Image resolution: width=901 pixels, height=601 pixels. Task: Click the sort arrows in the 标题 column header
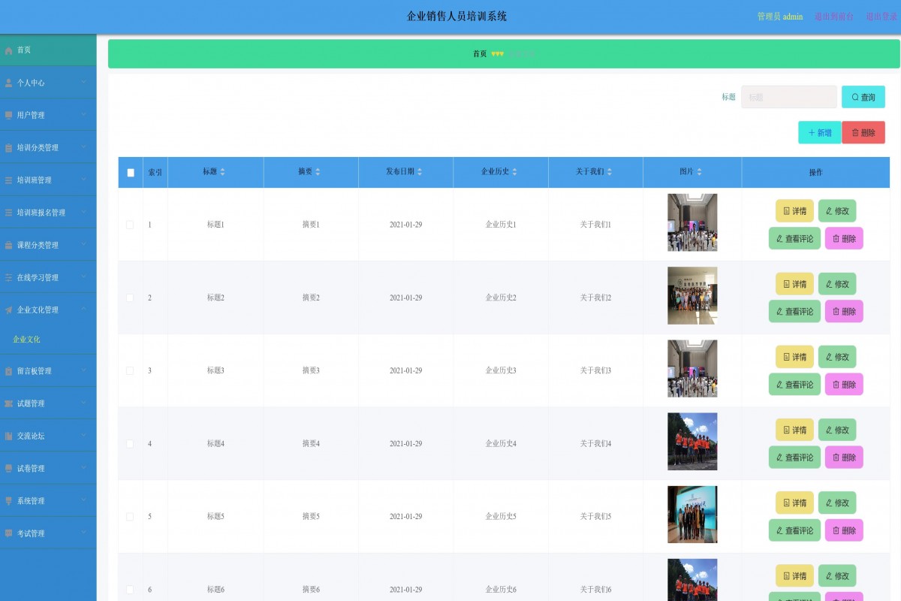(222, 172)
